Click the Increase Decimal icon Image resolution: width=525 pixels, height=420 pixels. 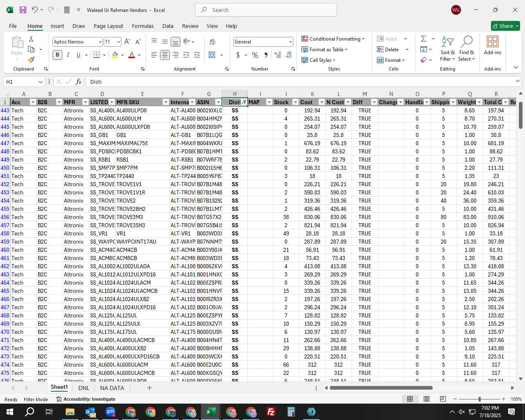tap(278, 55)
